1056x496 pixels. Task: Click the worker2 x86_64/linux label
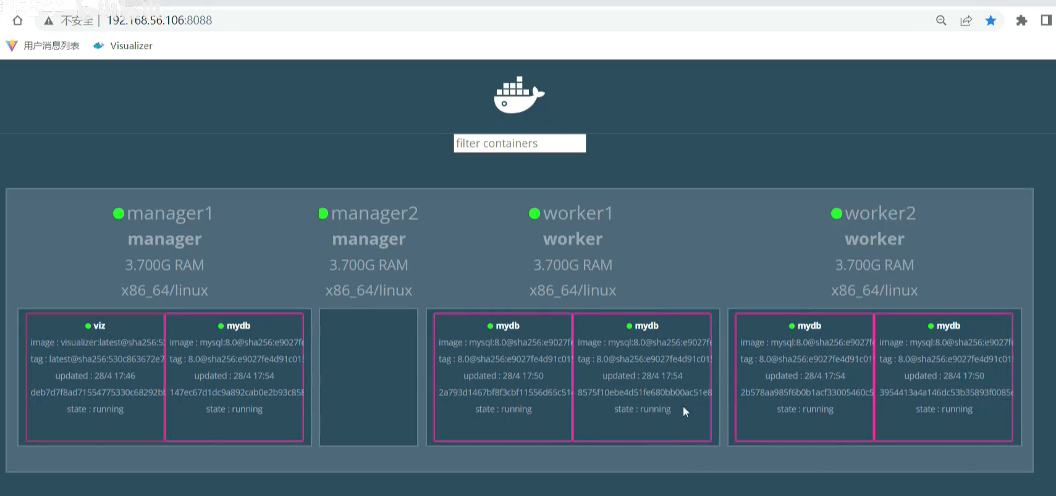click(x=874, y=291)
